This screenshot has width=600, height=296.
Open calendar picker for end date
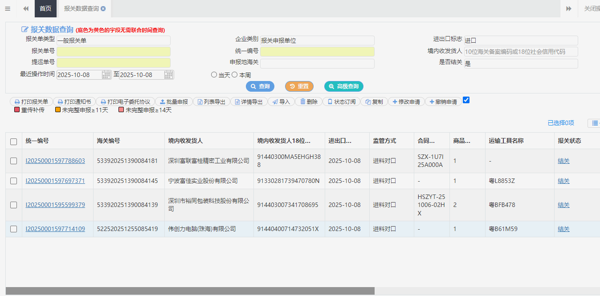(168, 75)
